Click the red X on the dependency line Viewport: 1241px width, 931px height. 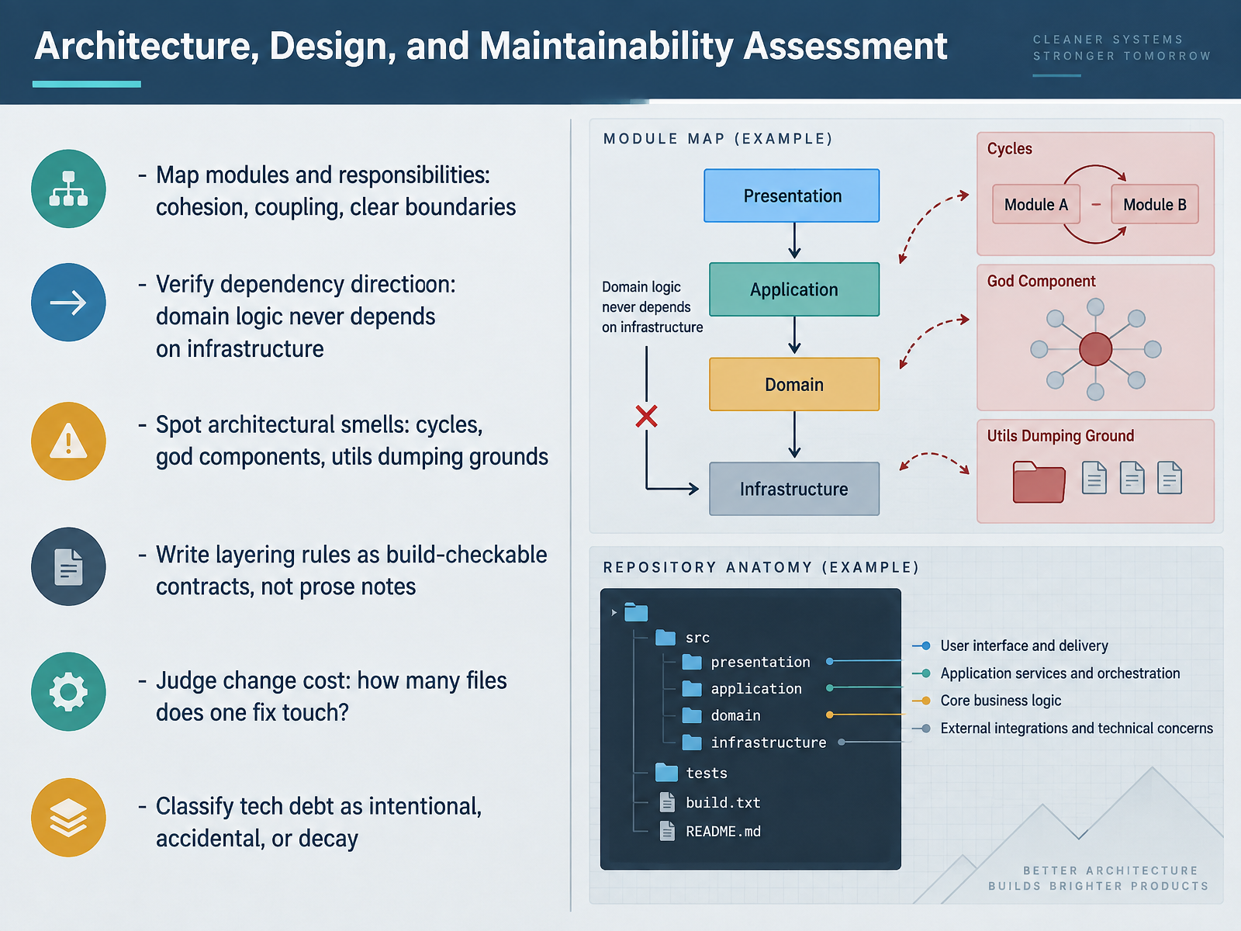(x=646, y=417)
